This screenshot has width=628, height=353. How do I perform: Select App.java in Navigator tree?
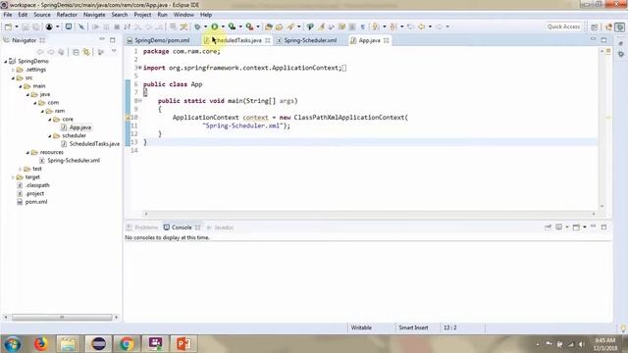tap(80, 127)
